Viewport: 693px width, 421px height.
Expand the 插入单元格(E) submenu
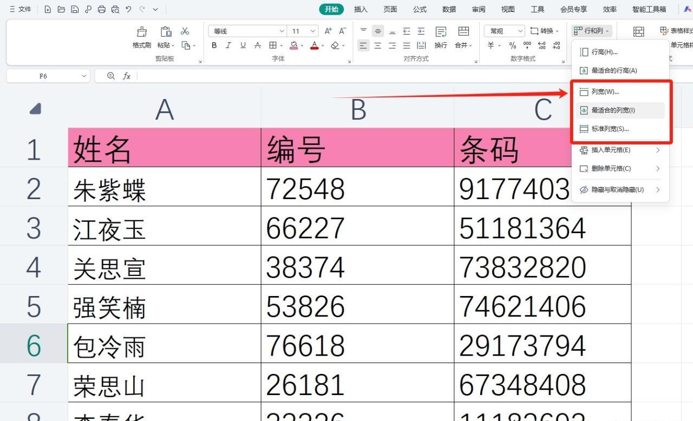click(x=658, y=150)
